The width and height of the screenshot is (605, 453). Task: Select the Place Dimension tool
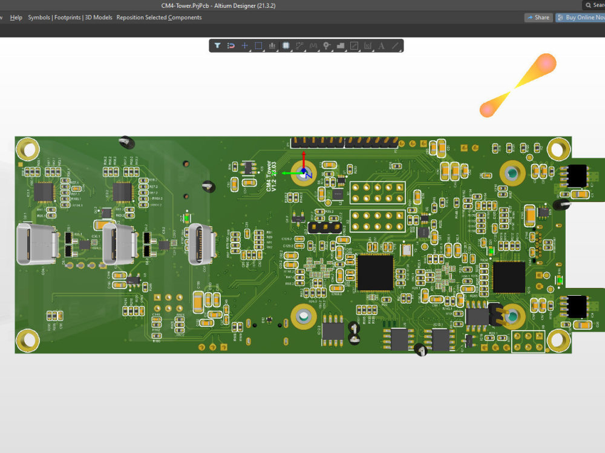pos(368,45)
